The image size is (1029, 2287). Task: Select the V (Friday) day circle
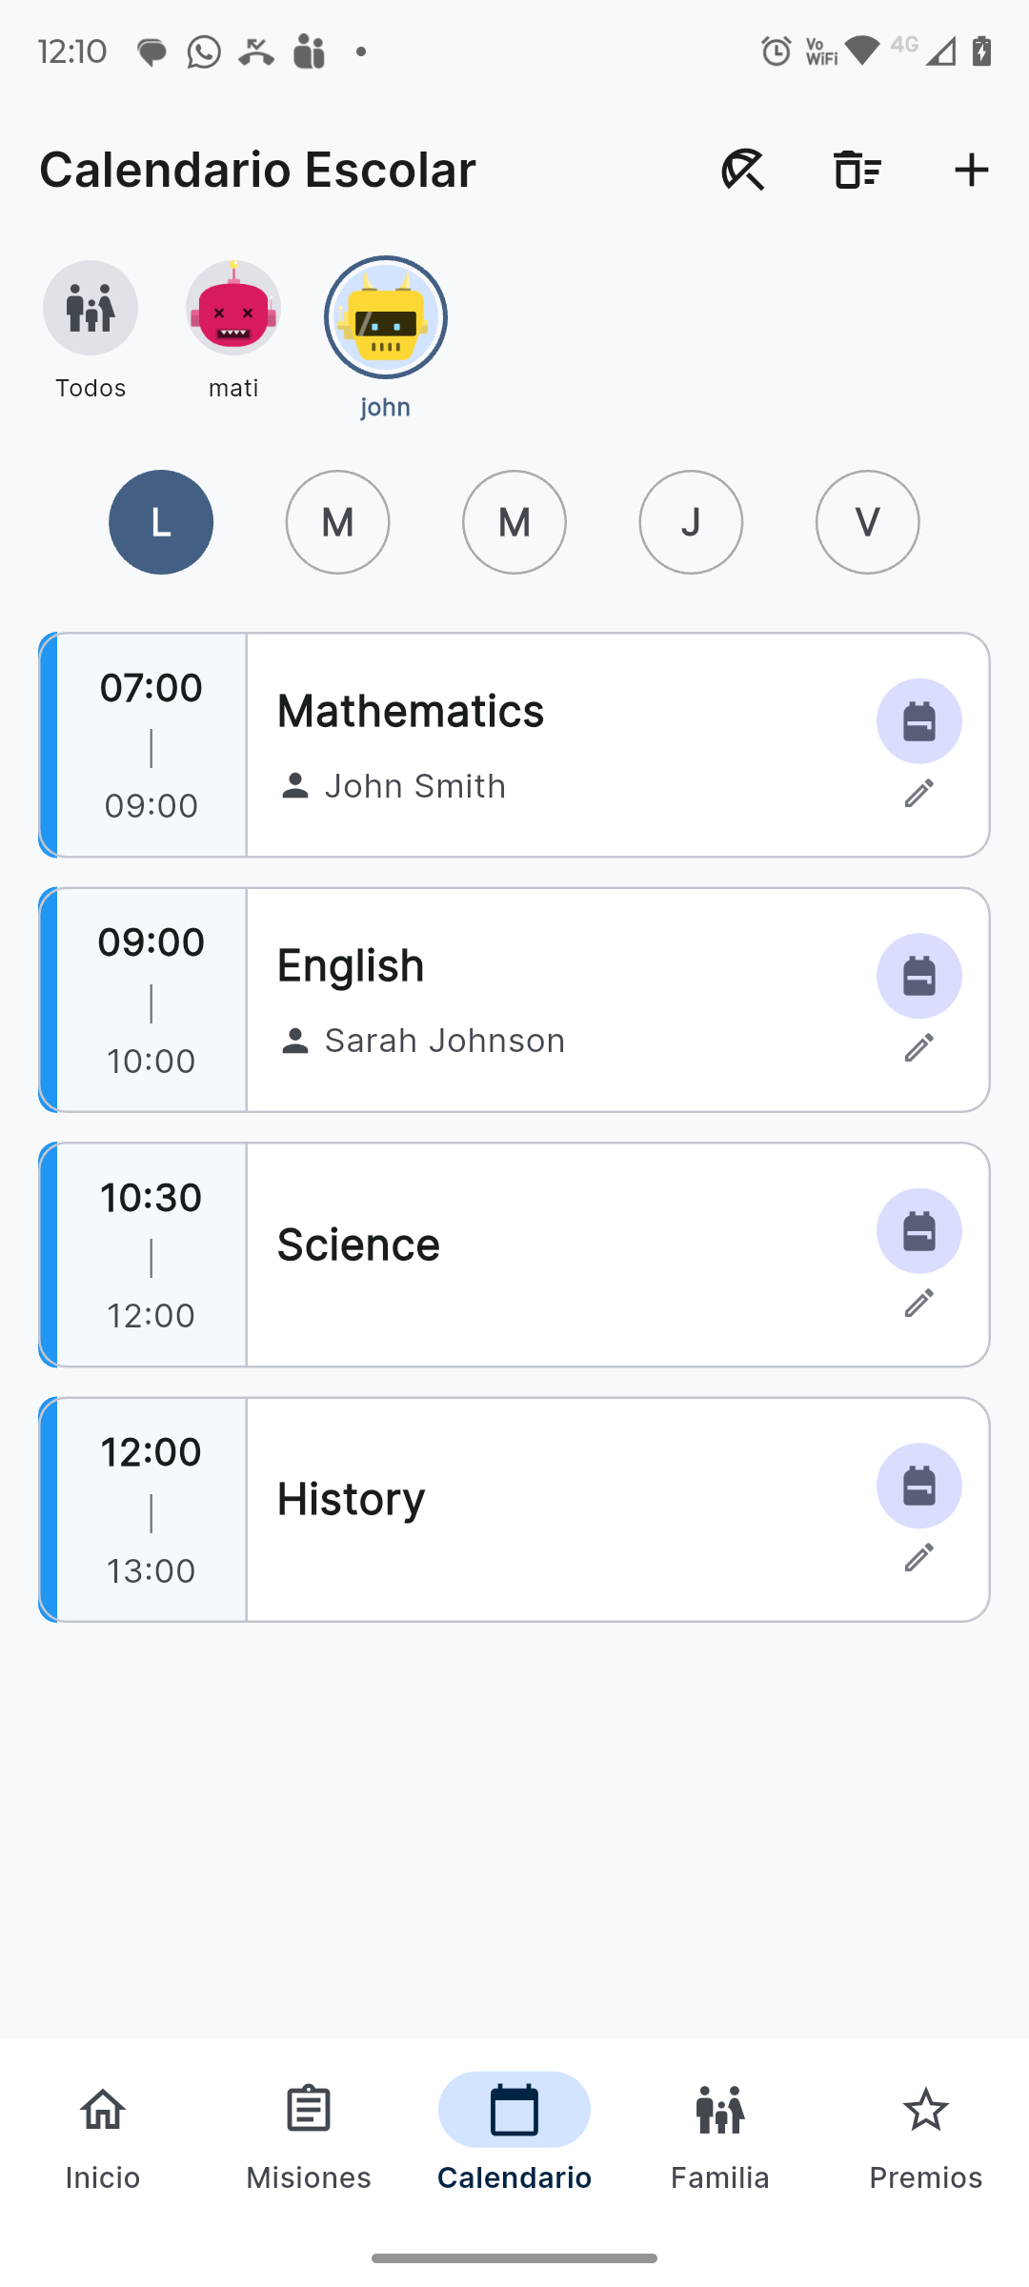click(867, 522)
